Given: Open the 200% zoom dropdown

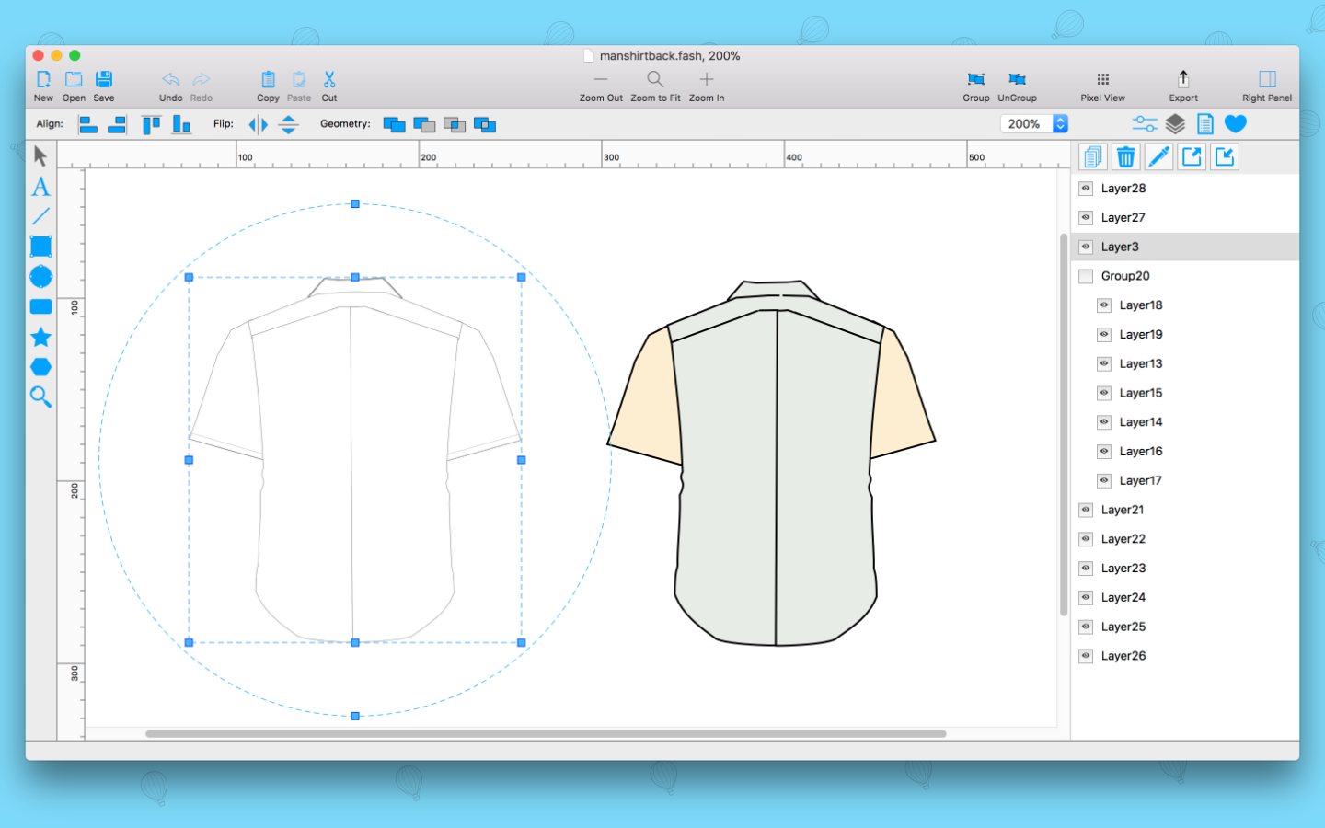Looking at the screenshot, I should click(x=1060, y=123).
